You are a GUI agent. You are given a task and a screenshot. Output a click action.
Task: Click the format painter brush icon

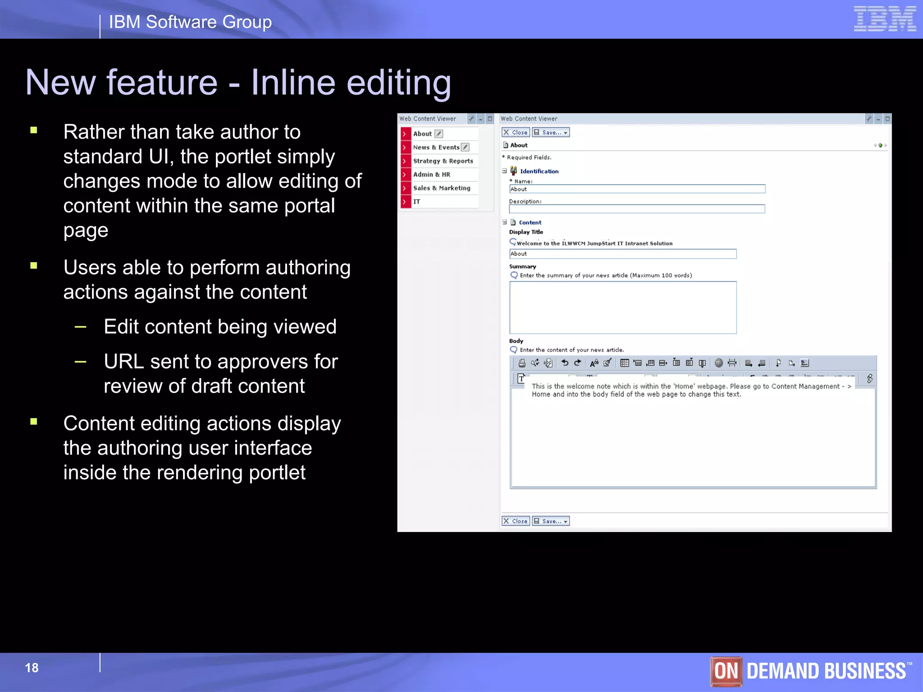coord(608,362)
